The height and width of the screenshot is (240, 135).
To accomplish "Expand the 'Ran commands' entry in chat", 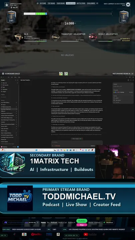I will click(x=55, y=106).
